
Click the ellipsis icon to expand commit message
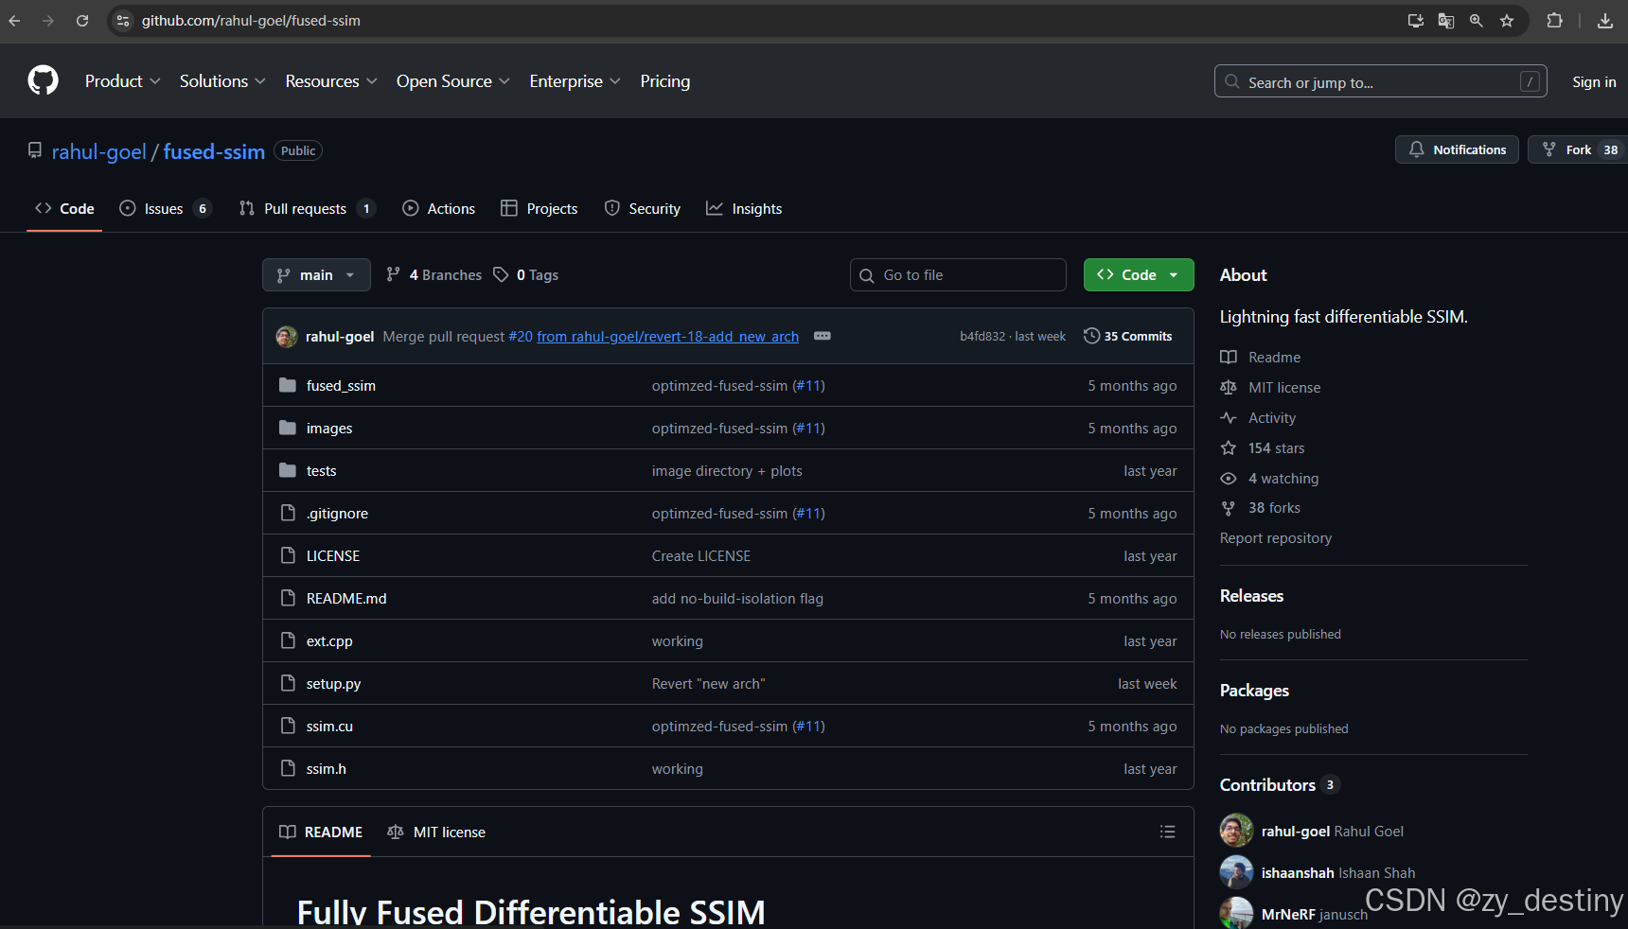[x=823, y=336]
